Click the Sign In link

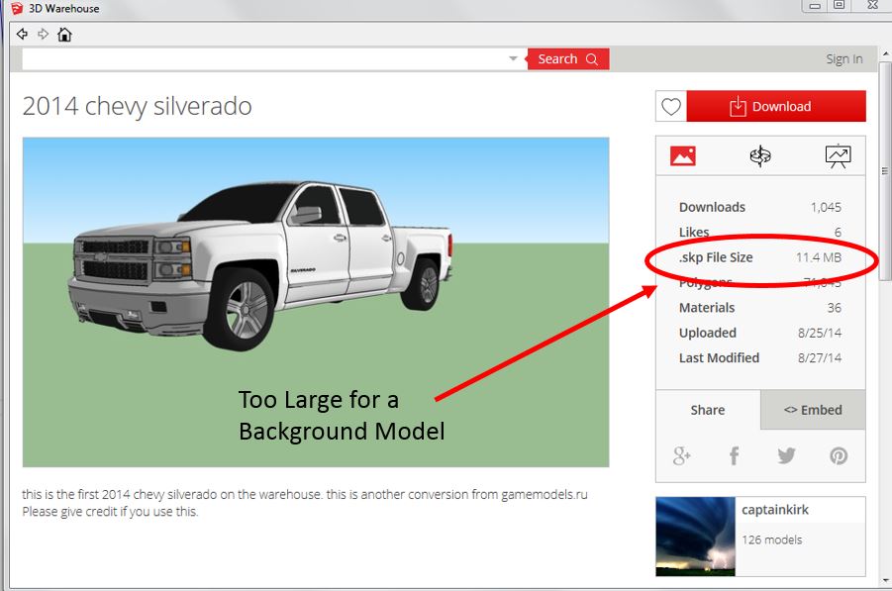[x=844, y=59]
